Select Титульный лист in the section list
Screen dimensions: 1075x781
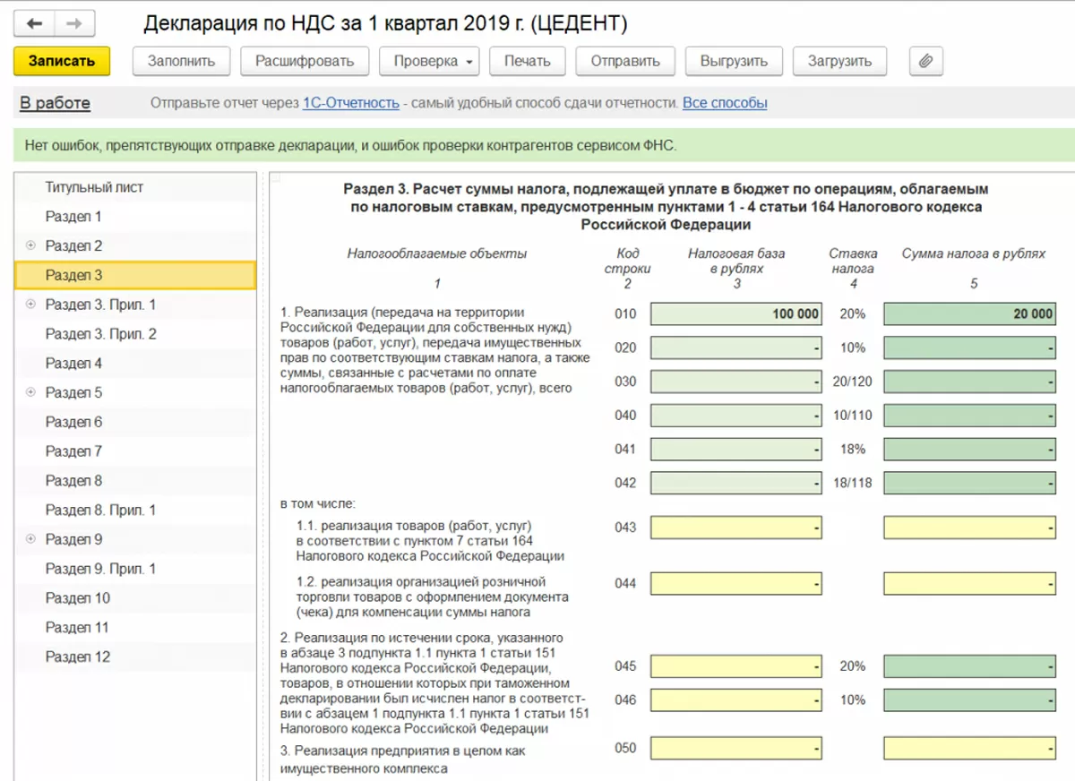[94, 187]
